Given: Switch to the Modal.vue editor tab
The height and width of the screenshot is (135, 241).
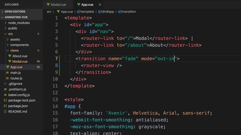Looking at the screenshot, I should (x=58, y=4).
